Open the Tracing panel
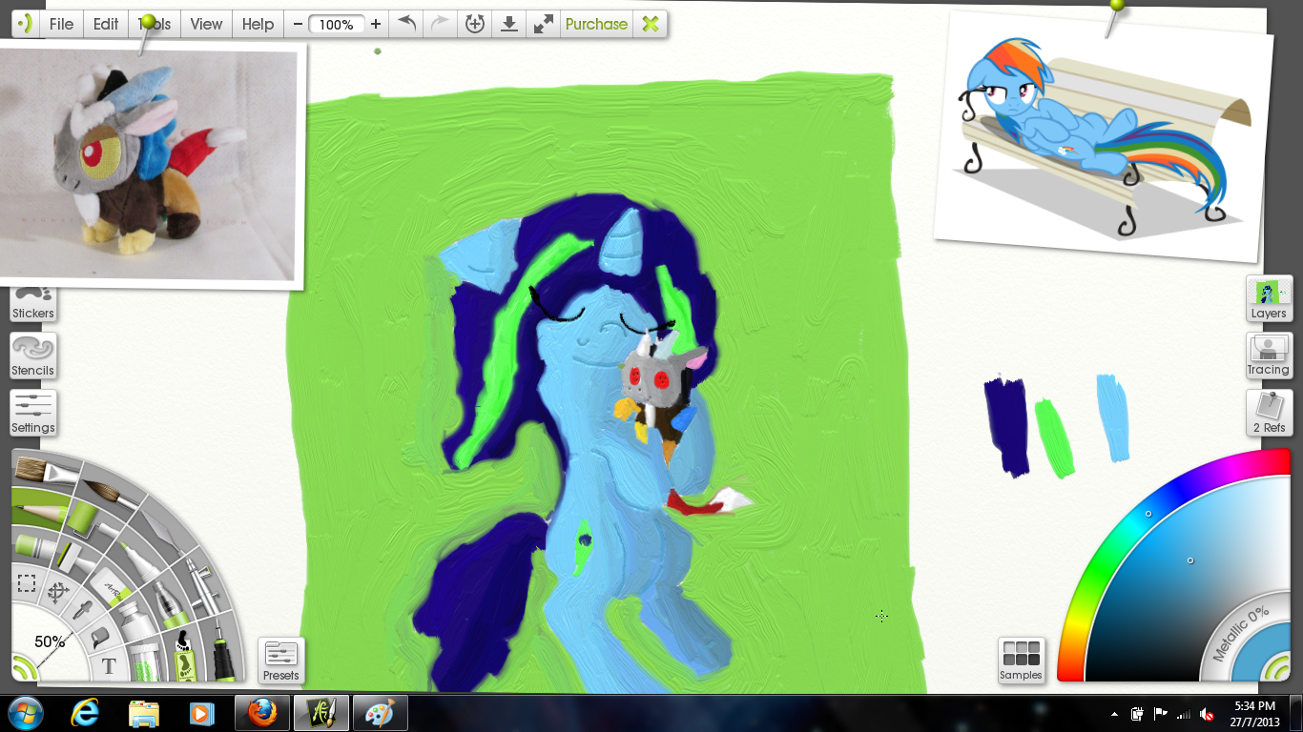The width and height of the screenshot is (1303, 732). point(1269,356)
